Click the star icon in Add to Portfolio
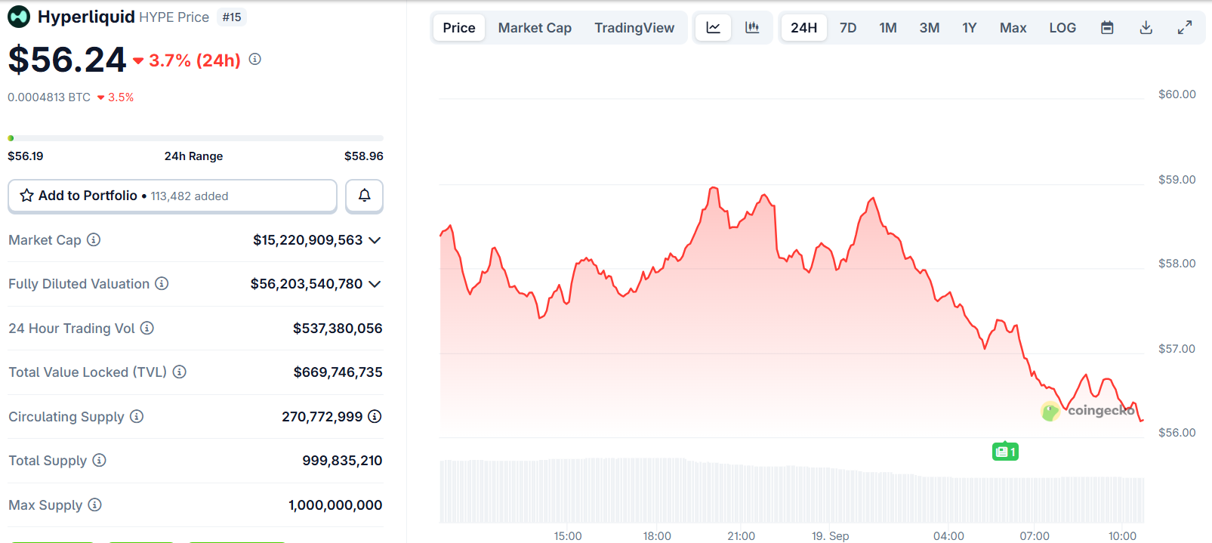Image resolution: width=1212 pixels, height=543 pixels. click(26, 196)
